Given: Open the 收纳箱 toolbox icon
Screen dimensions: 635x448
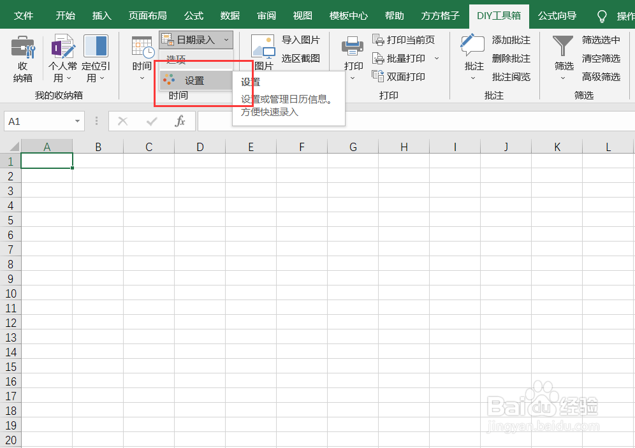Looking at the screenshot, I should tap(23, 47).
